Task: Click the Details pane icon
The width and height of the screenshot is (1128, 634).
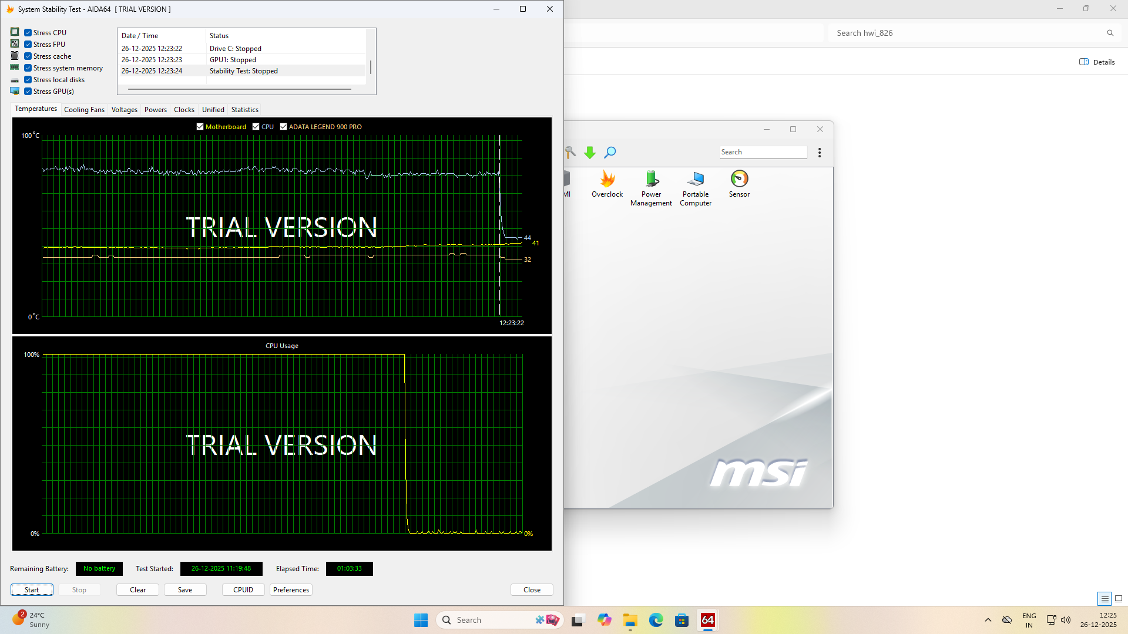Action: (x=1084, y=62)
